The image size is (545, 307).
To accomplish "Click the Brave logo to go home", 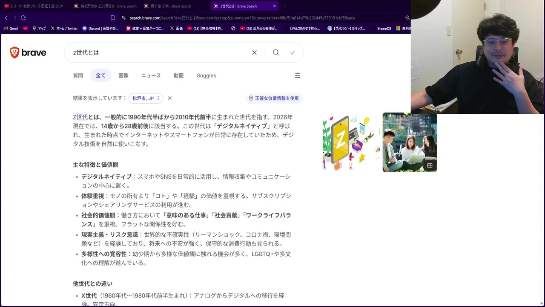I will [x=28, y=52].
